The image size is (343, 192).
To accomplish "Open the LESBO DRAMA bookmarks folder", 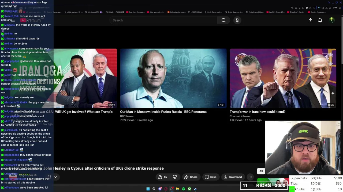I will 195,12.
